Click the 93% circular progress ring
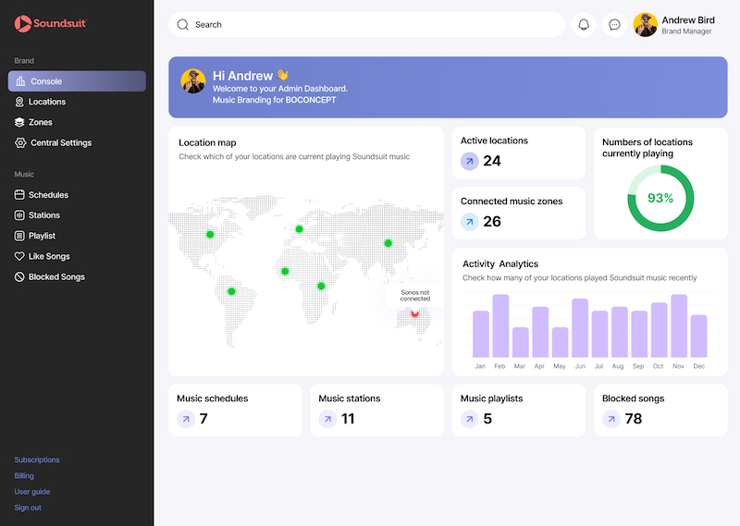This screenshot has height=526, width=740. pyautogui.click(x=660, y=199)
